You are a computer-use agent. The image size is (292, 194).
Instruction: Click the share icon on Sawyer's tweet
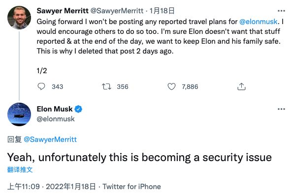pos(241,86)
